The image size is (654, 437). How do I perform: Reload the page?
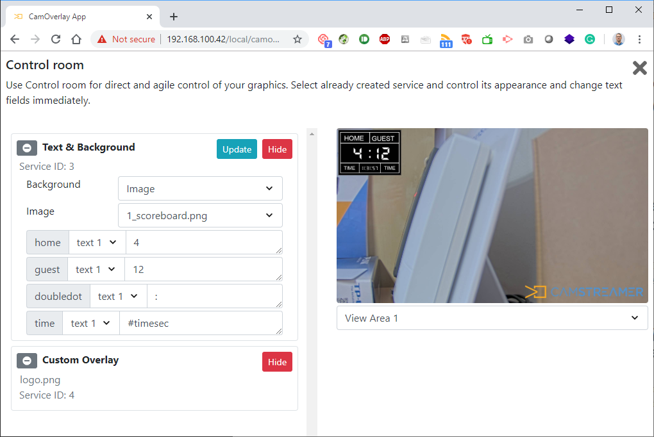(56, 39)
